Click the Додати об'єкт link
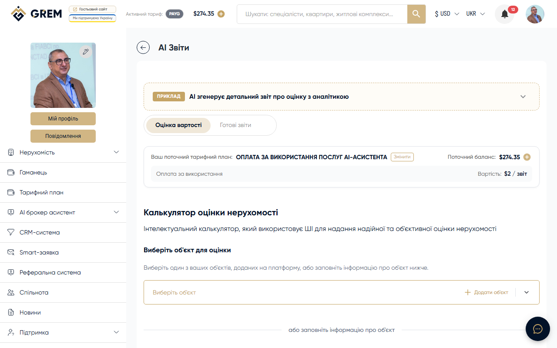Image resolution: width=557 pixels, height=348 pixels. coord(486,292)
